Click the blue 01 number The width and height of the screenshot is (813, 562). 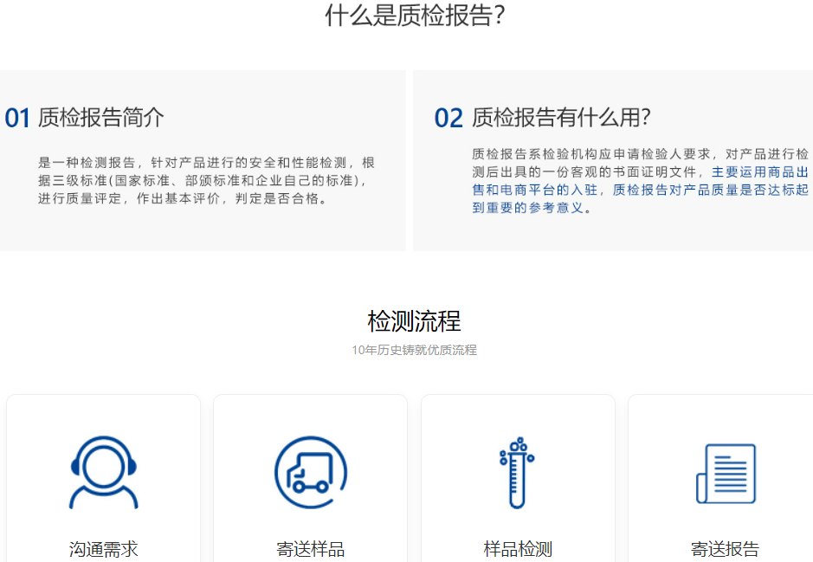click(x=17, y=119)
